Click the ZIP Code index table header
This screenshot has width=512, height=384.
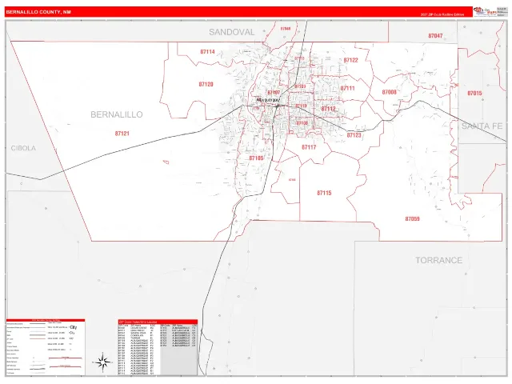point(158,322)
